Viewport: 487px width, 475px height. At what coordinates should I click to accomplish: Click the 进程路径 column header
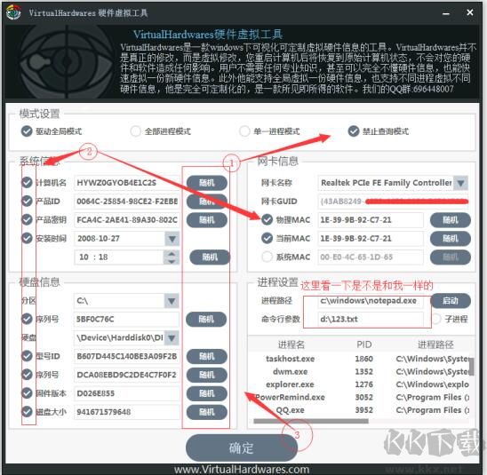click(x=435, y=344)
